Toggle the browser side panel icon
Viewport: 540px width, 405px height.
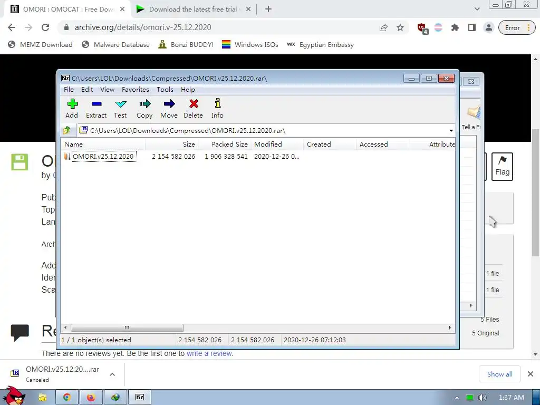(472, 27)
